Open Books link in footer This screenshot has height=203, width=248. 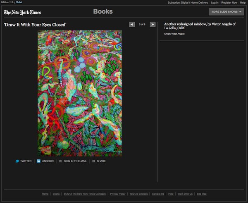(x=56, y=194)
